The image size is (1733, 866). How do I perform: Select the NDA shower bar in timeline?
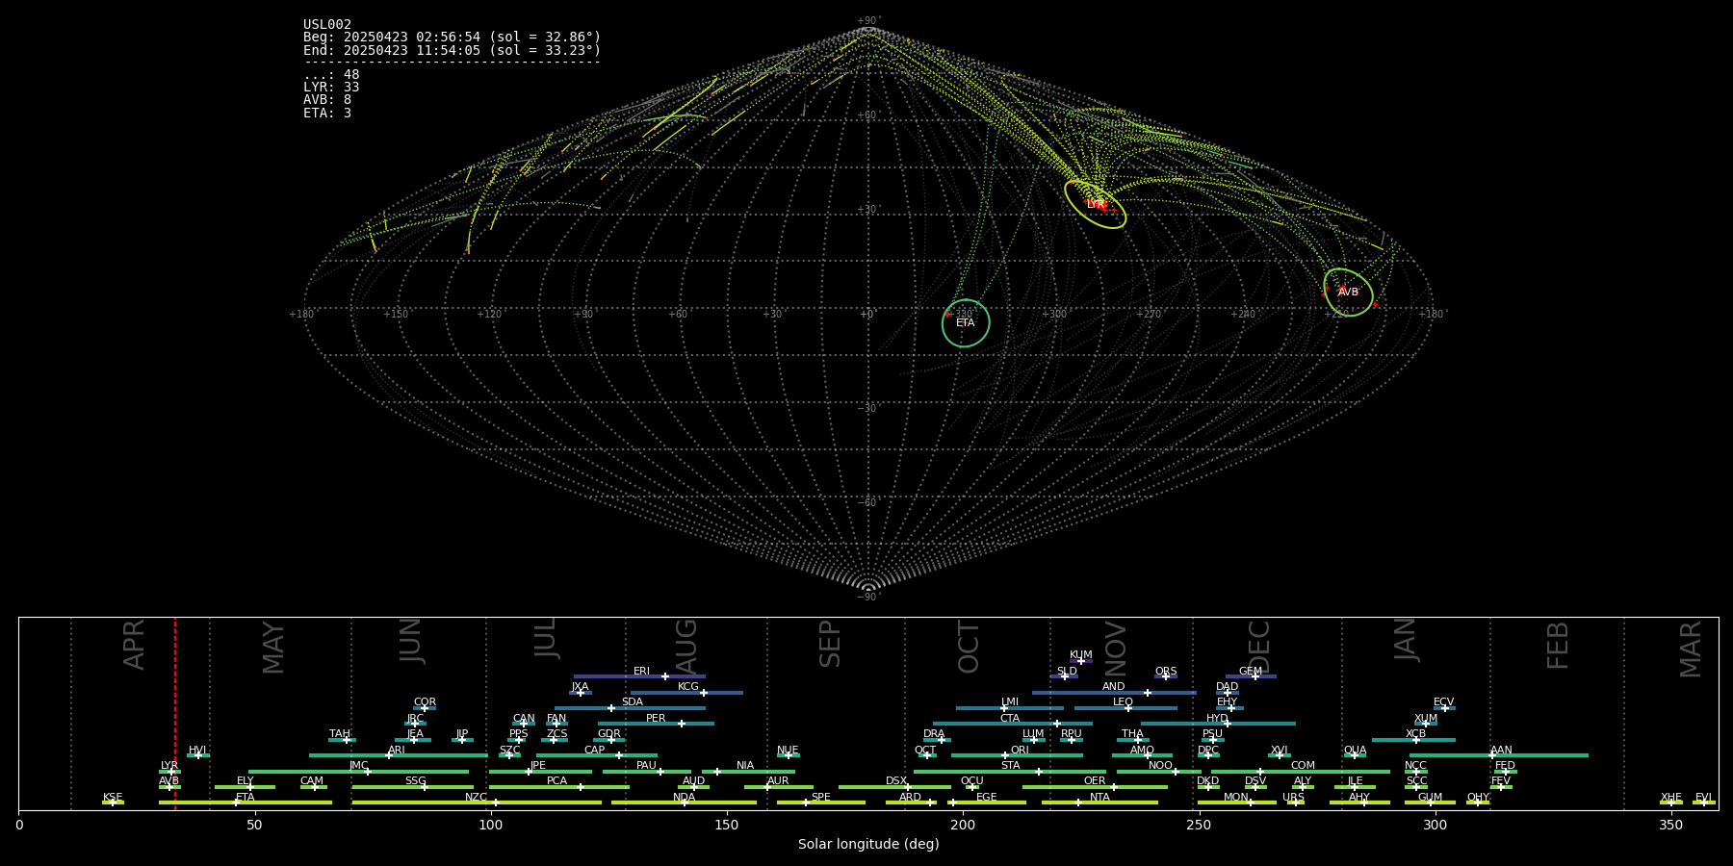coord(684,802)
